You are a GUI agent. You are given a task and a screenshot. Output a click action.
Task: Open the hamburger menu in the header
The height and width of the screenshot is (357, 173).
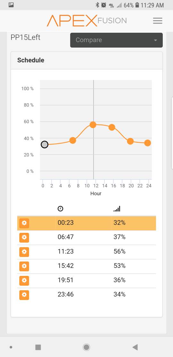158,21
